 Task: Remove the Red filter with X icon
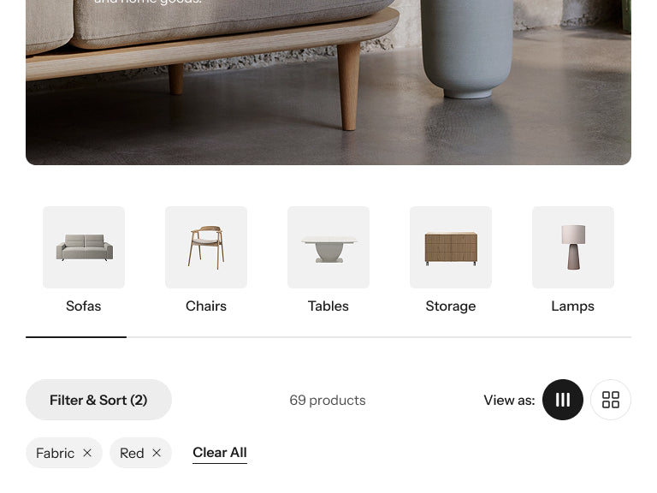point(157,453)
